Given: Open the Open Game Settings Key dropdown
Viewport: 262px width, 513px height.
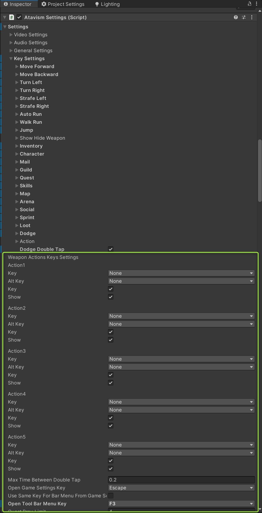Looking at the screenshot, I should 181,488.
